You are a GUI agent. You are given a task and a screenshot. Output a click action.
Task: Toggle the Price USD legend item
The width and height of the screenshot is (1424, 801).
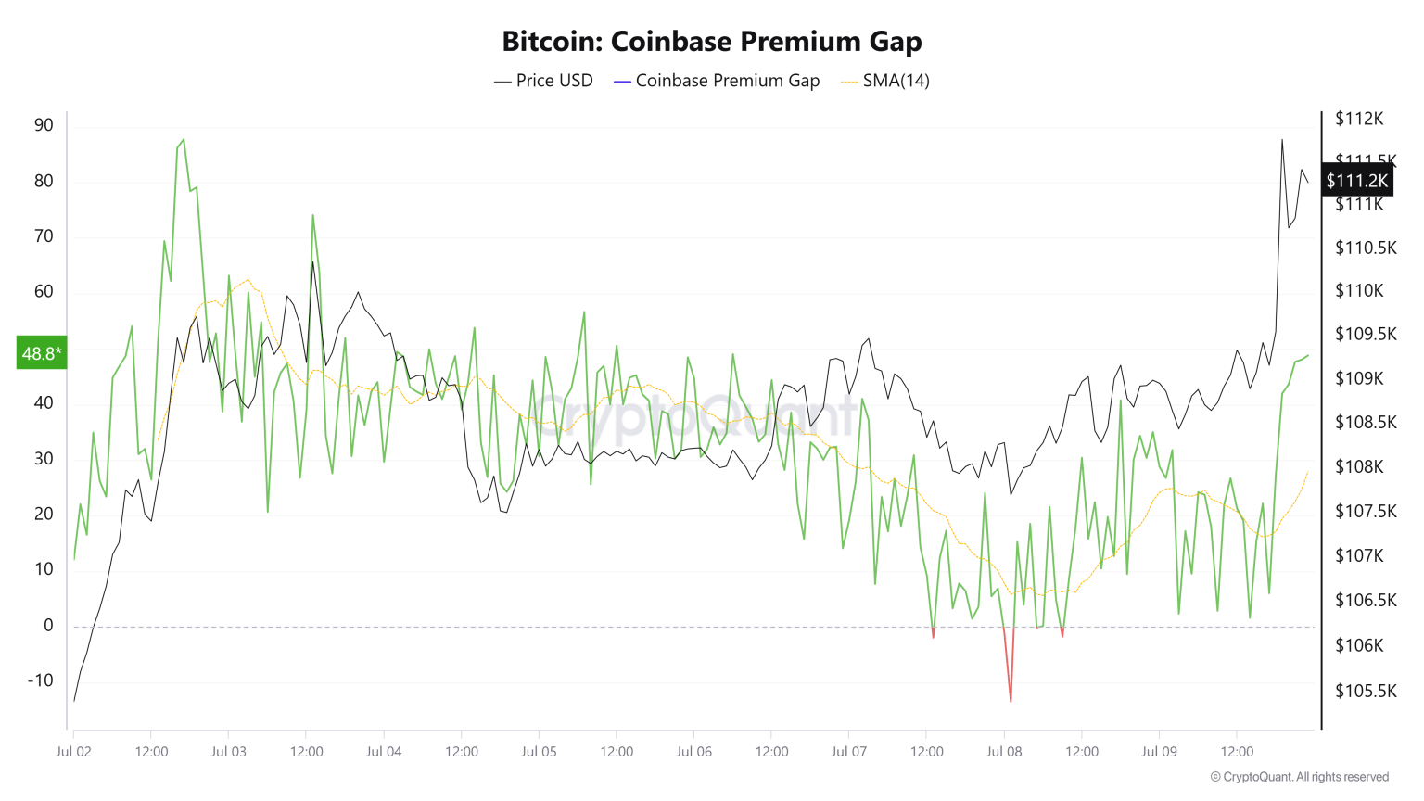[x=553, y=81]
